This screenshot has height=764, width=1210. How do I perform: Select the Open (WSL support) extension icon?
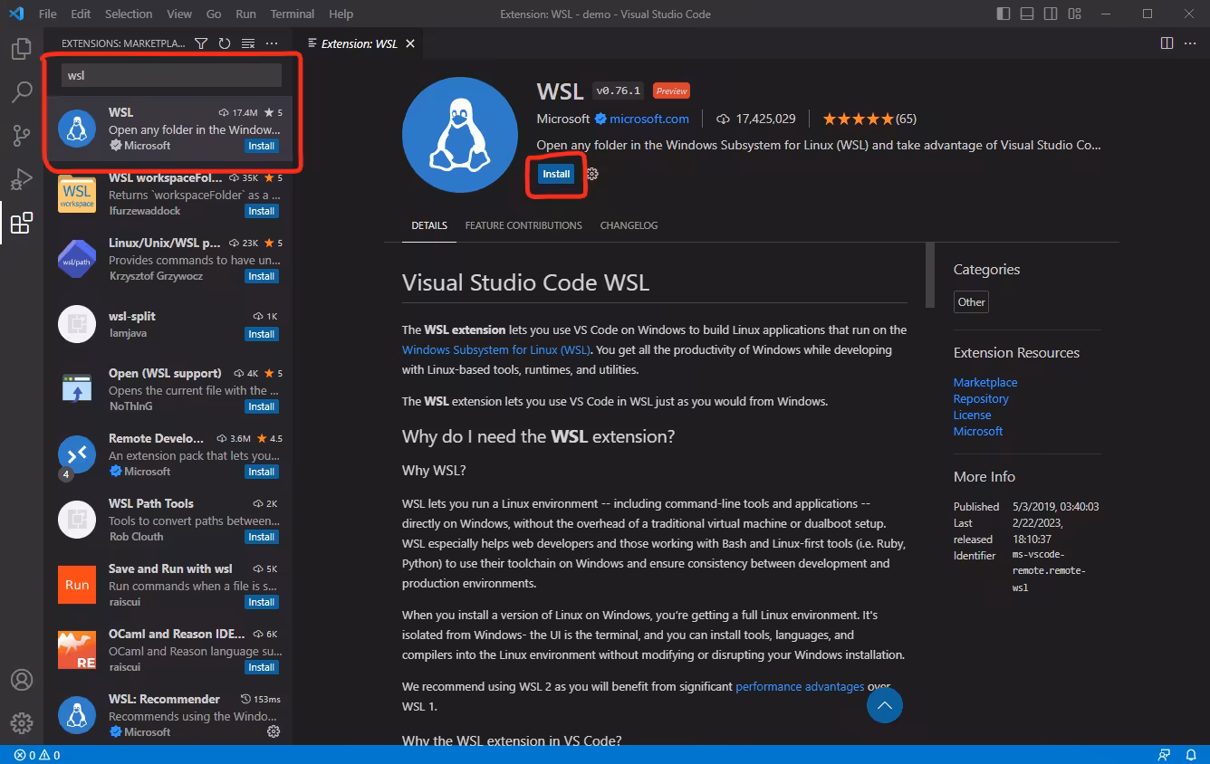[x=77, y=389]
